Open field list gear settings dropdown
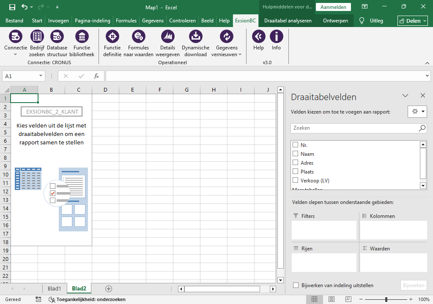Viewport: 433px width, 304px height. 417,112
